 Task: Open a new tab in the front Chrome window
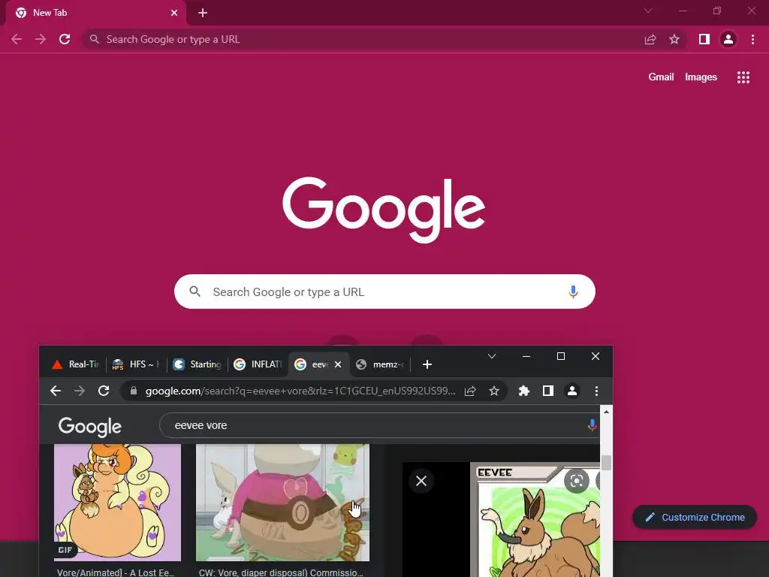click(x=427, y=364)
